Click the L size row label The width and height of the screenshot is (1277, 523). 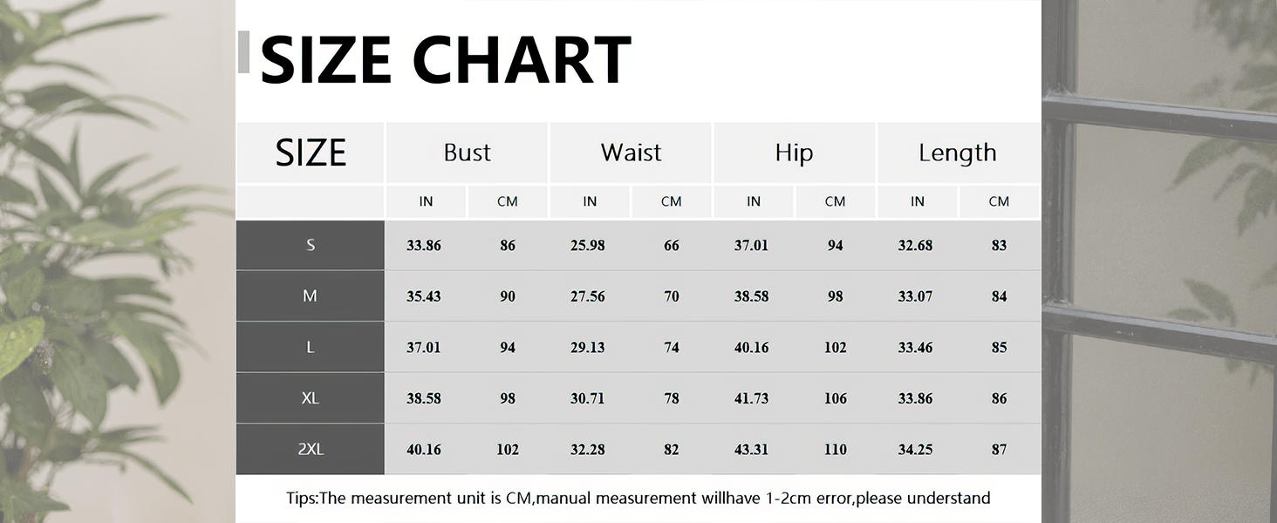pyautogui.click(x=311, y=347)
